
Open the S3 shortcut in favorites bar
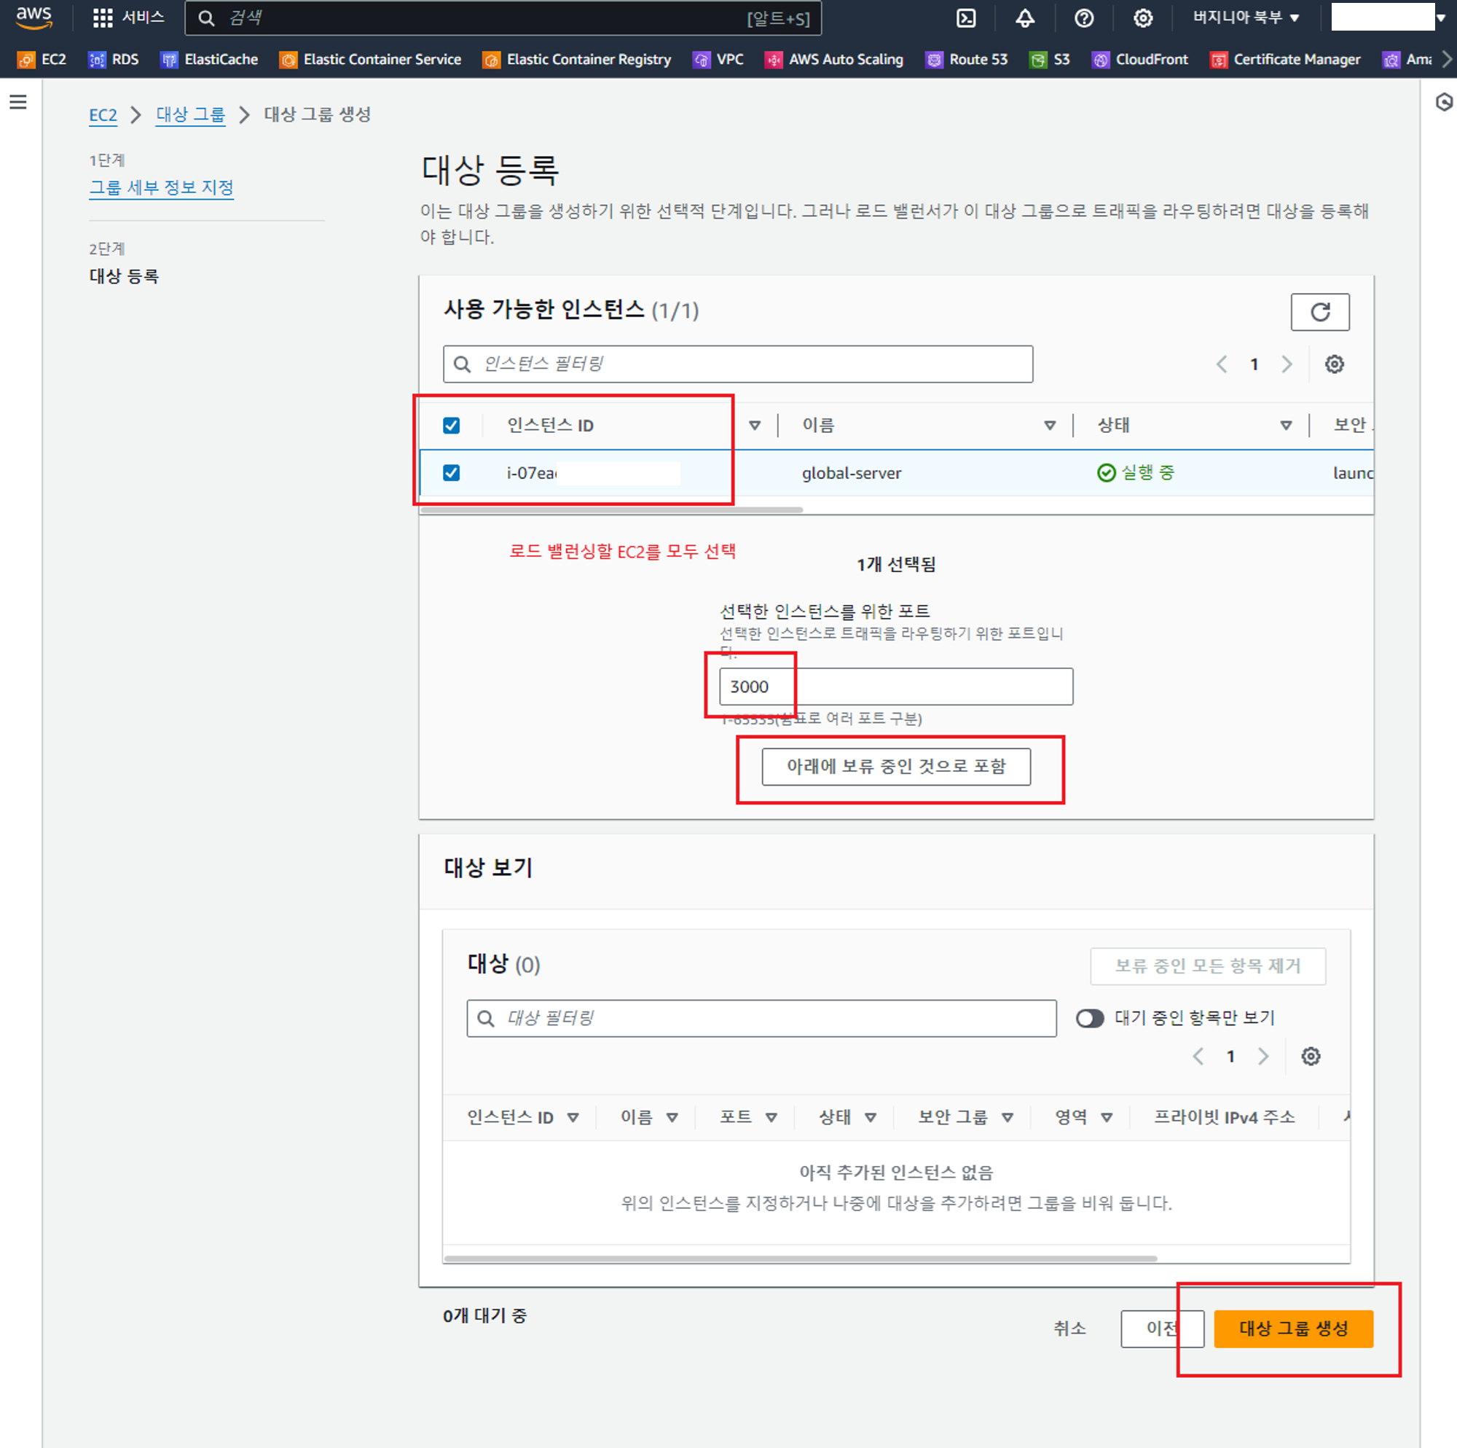pyautogui.click(x=1050, y=60)
